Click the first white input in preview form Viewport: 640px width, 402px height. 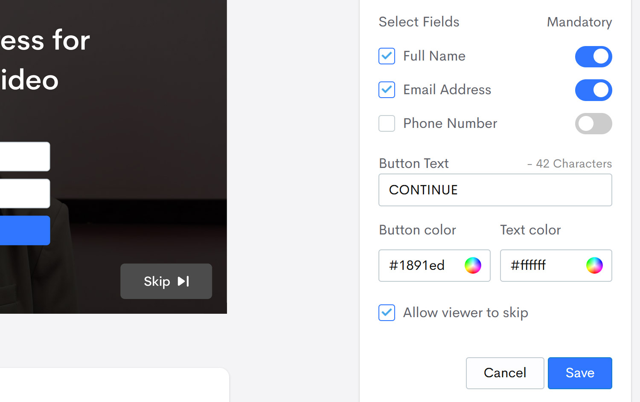(25, 156)
